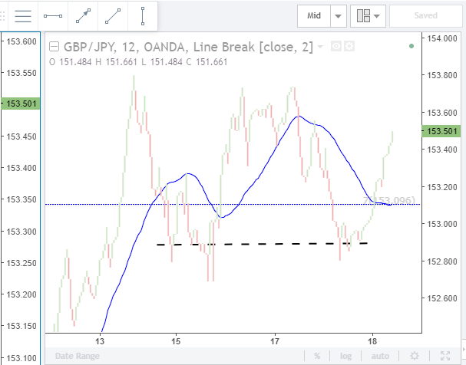The height and width of the screenshot is (365, 466).
Task: Click the 153.096 indicator value label
Action: (x=388, y=201)
